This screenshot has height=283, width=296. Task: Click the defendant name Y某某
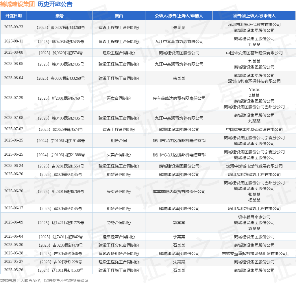pos(254,89)
